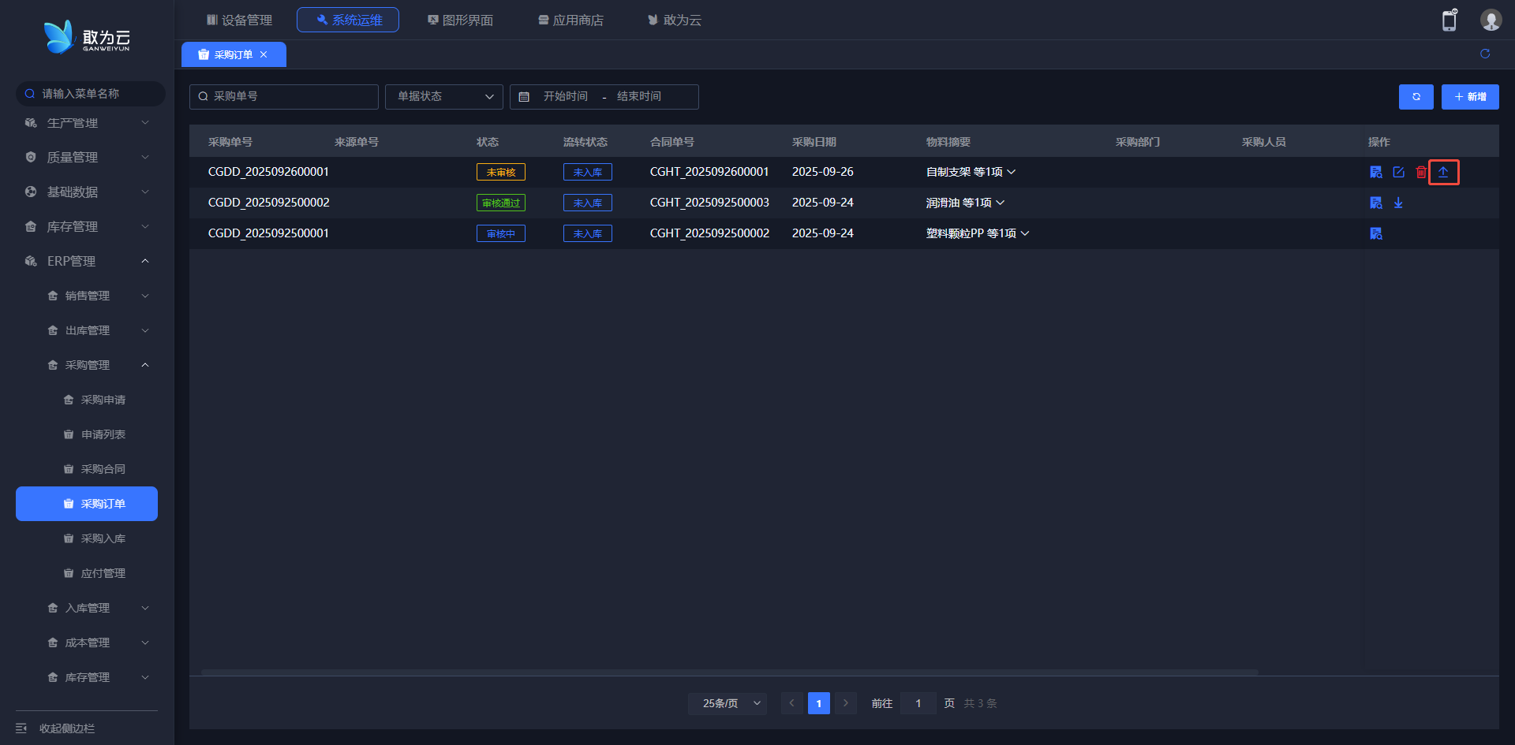Open 采购申请 in sidebar
Viewport: 1515px width, 745px height.
(87, 400)
